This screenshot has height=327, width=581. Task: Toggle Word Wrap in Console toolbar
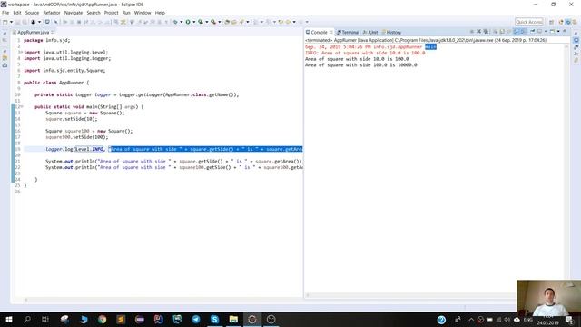pyautogui.click(x=509, y=31)
